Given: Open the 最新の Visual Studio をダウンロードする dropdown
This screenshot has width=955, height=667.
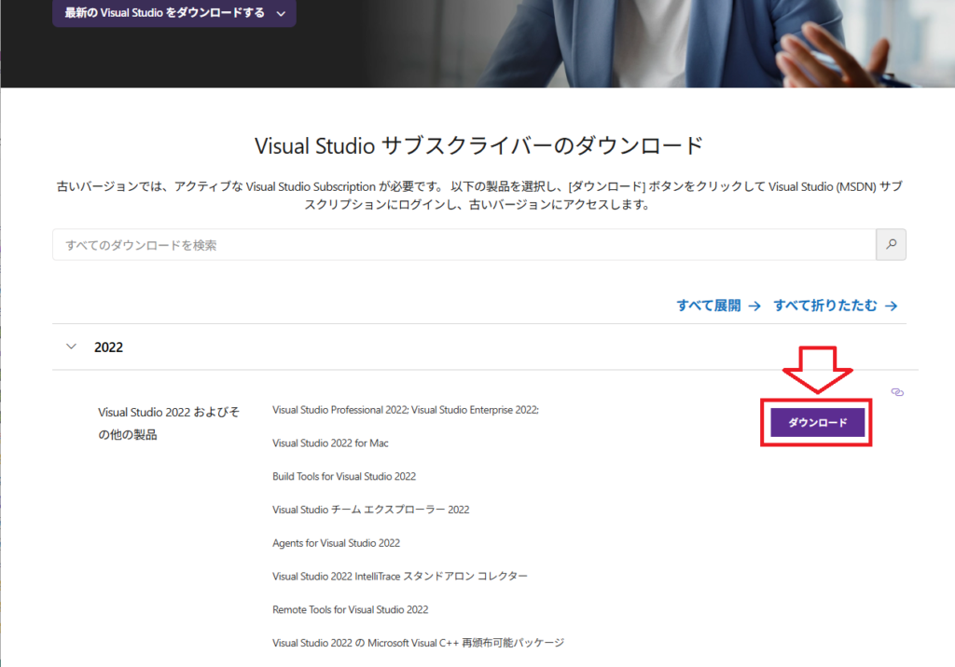Looking at the screenshot, I should [174, 13].
